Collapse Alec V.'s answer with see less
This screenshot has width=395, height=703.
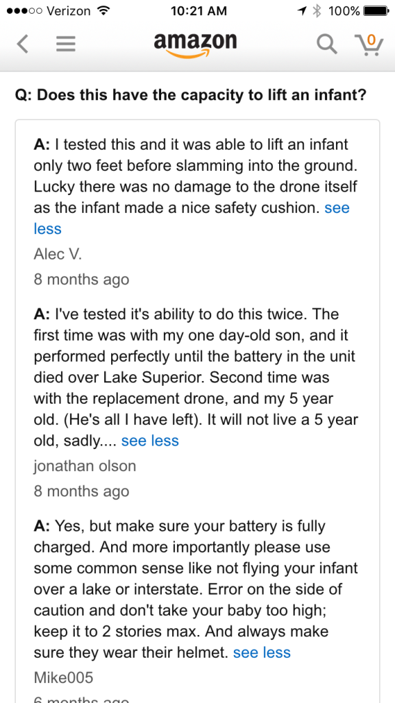(192, 218)
